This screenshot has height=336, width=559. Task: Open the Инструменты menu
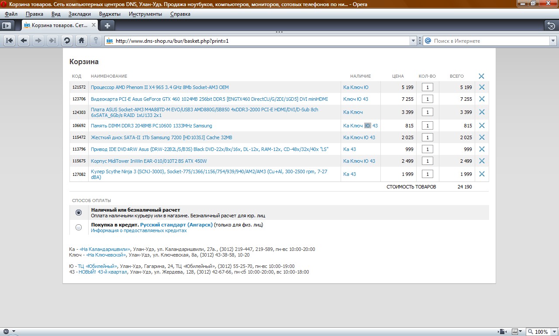point(145,14)
